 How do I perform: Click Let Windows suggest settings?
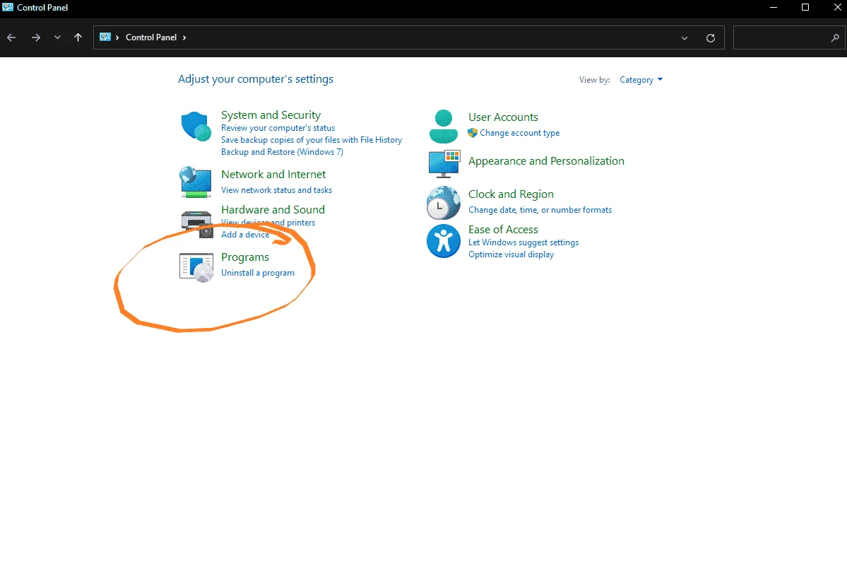pyautogui.click(x=523, y=242)
